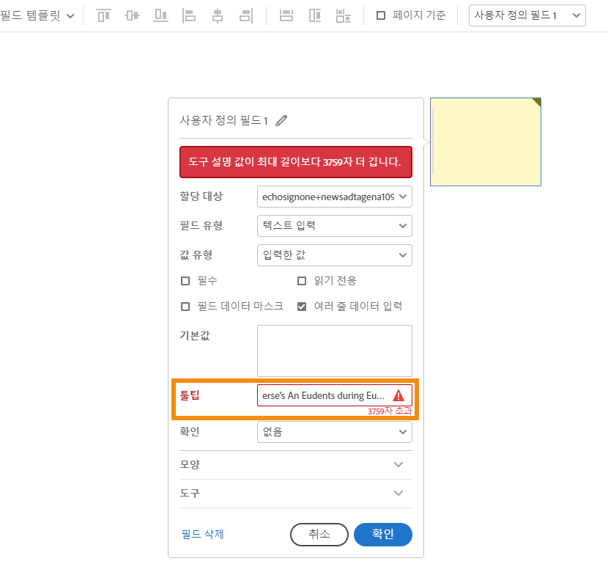This screenshot has width=608, height=564.
Task: Click the 필드 삭제 link
Action: pyautogui.click(x=201, y=534)
